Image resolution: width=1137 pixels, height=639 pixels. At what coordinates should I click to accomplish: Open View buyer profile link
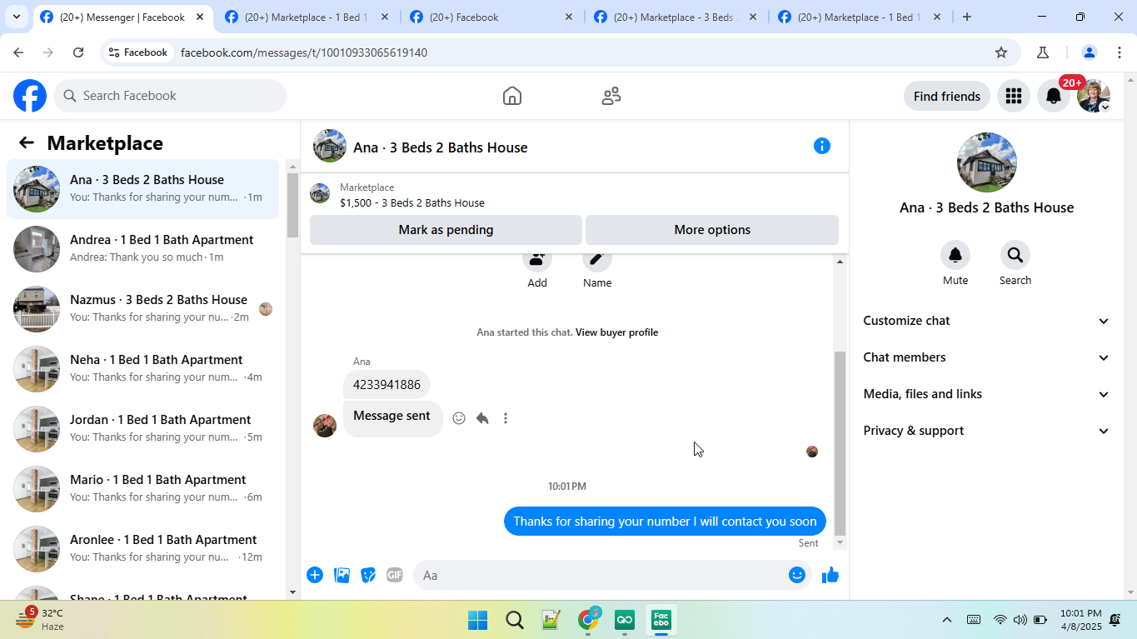click(x=617, y=332)
